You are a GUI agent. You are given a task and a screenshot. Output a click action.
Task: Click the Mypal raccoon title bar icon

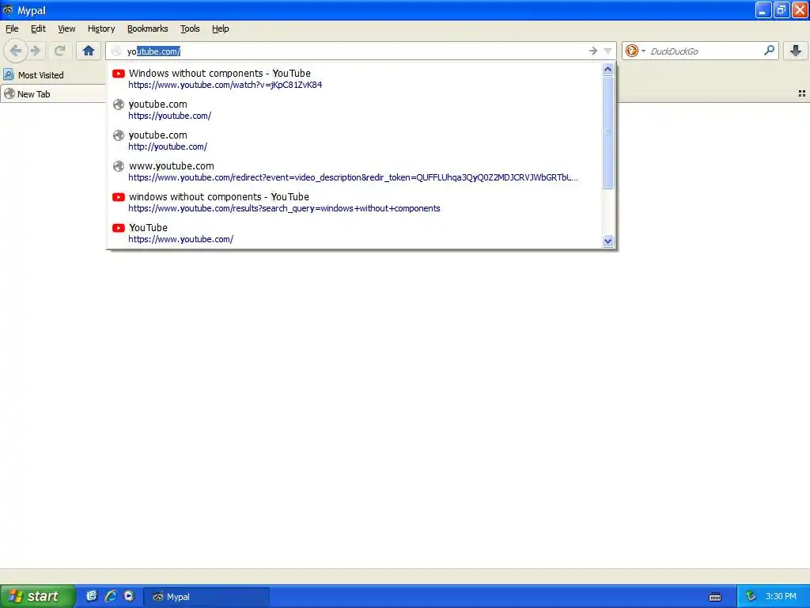pyautogui.click(x=8, y=9)
